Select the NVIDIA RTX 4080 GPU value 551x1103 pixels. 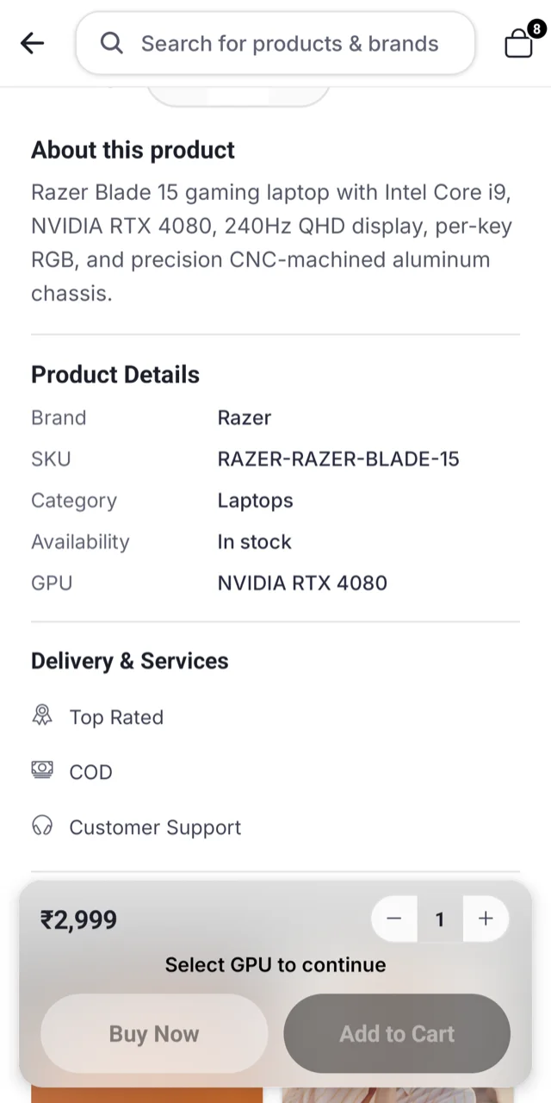(x=302, y=583)
